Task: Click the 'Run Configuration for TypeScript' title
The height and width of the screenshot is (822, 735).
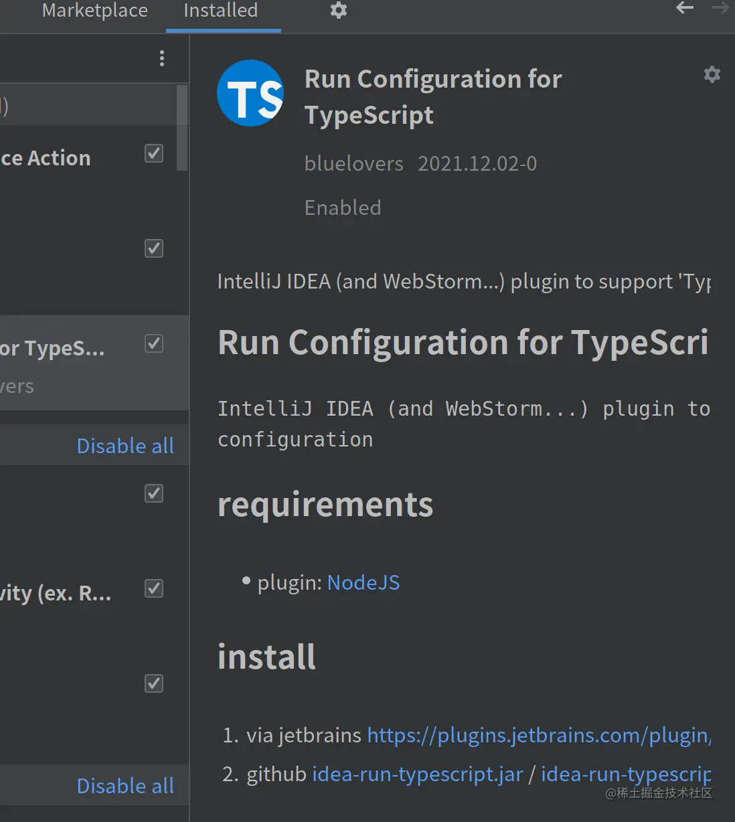Action: pyautogui.click(x=433, y=97)
